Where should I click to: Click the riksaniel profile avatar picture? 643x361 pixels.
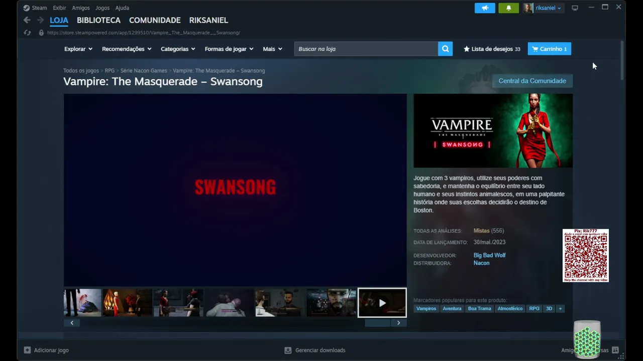[x=528, y=8]
